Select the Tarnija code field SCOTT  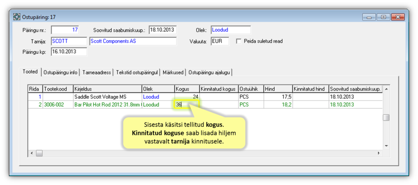tap(69, 41)
